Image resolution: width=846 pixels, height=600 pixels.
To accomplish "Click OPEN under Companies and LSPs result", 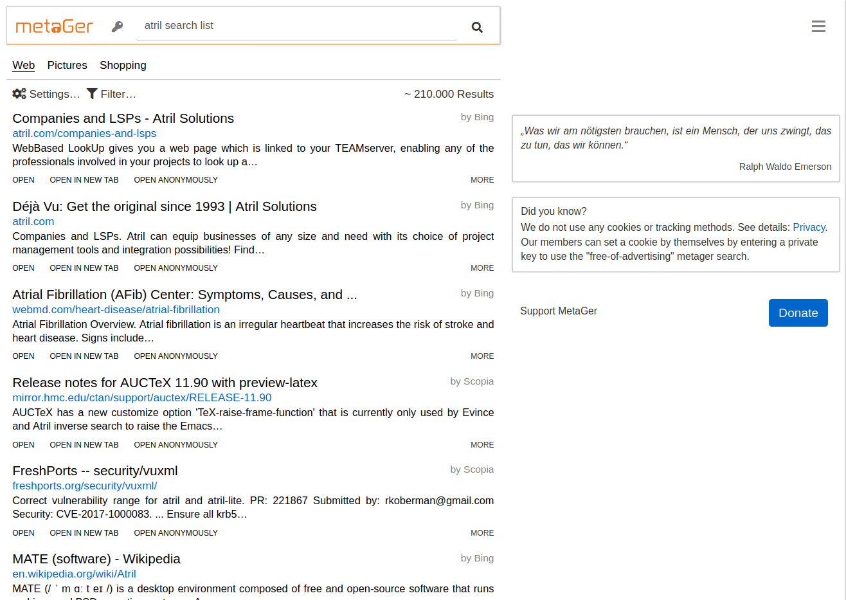I will tap(23, 180).
